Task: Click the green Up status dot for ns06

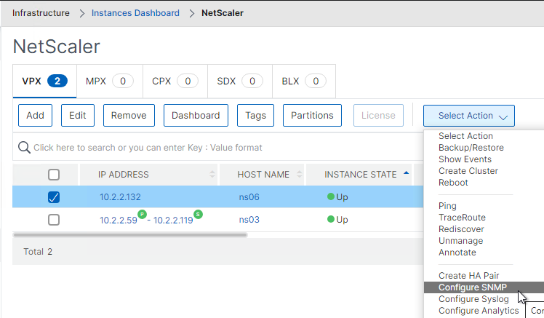Action: tap(331, 197)
